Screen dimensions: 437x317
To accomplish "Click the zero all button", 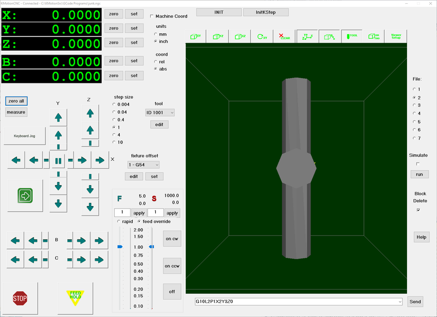I will 16,101.
